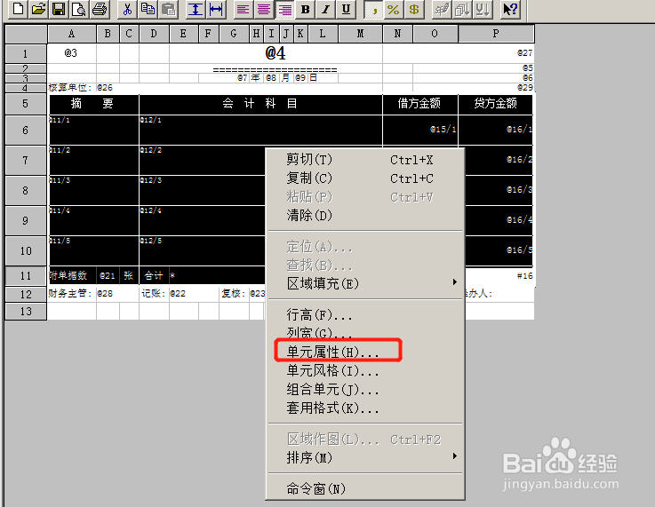Apply currency dollar format
This screenshot has width=655, height=507.
click(414, 9)
